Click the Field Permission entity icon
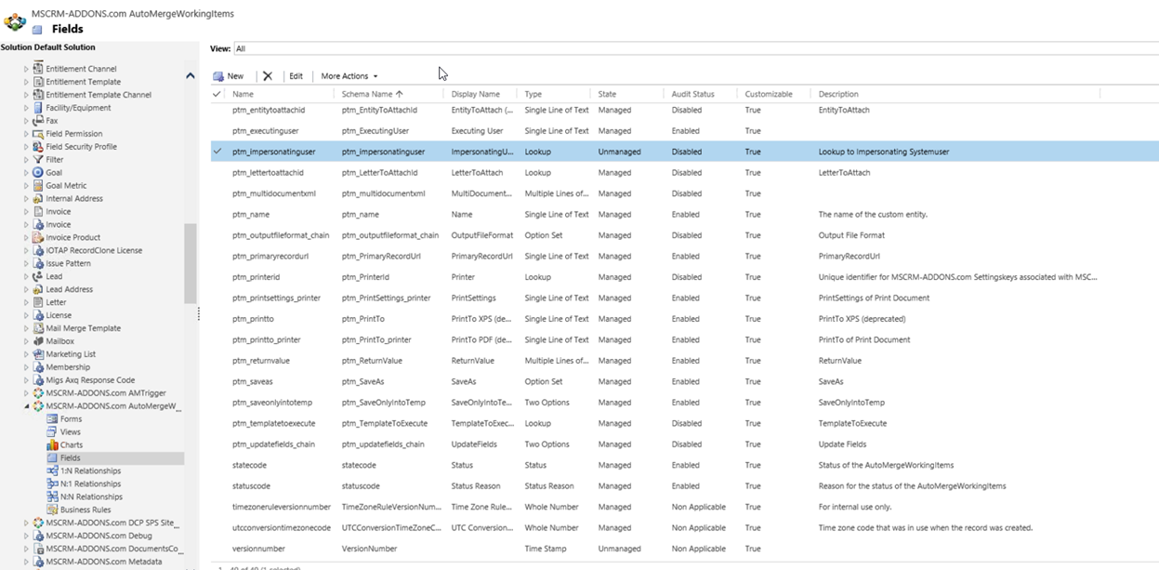1159x570 pixels. [x=38, y=134]
